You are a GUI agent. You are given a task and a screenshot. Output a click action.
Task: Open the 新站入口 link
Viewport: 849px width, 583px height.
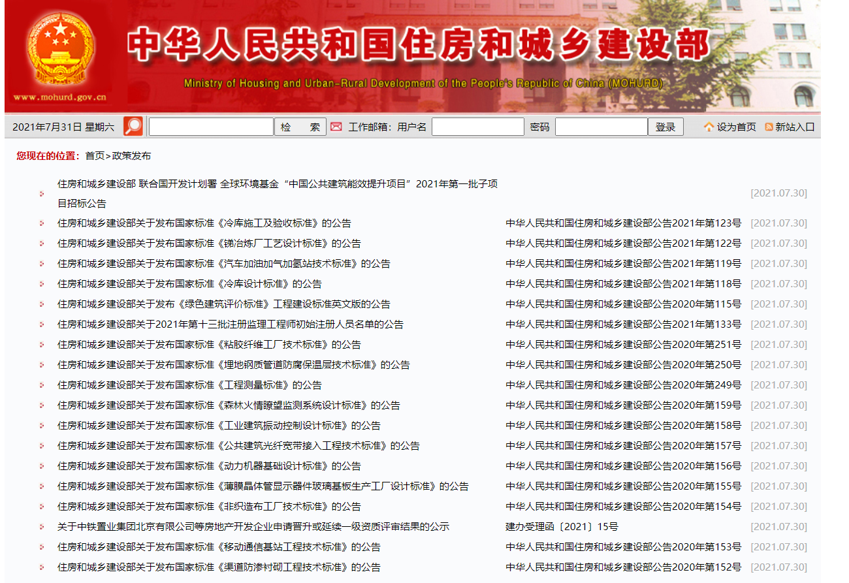point(795,127)
